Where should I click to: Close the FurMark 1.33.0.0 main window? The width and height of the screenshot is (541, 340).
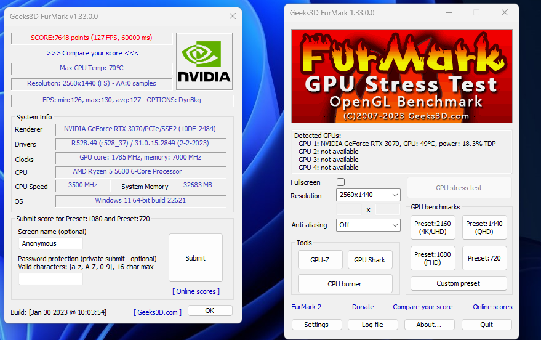click(x=505, y=13)
